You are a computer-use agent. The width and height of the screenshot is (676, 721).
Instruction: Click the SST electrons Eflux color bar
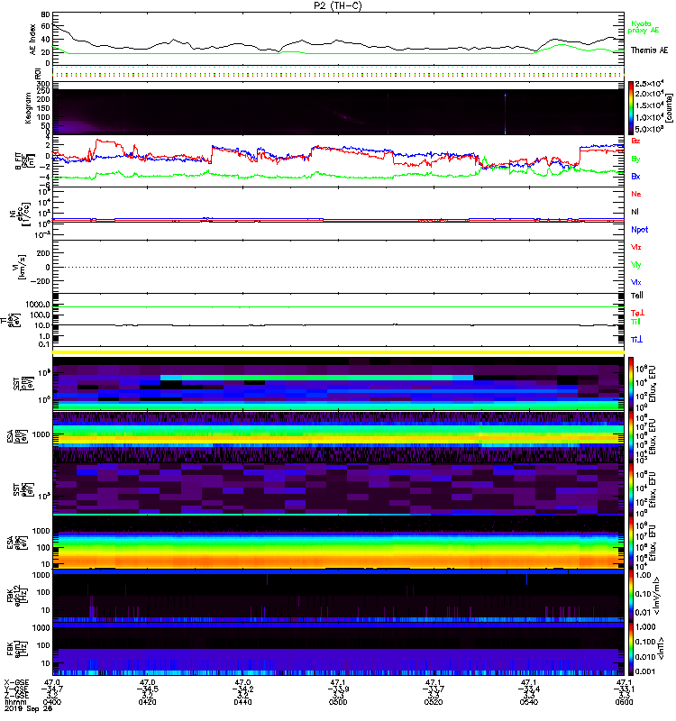pyautogui.click(x=630, y=490)
